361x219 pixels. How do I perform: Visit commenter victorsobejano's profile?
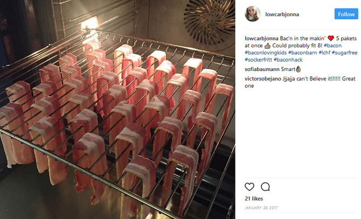263,79
